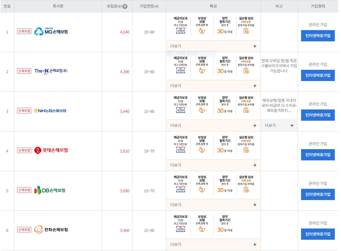Click 실손형 담보 clipboard icon in 롯데손해보험 row

[x=246, y=150]
